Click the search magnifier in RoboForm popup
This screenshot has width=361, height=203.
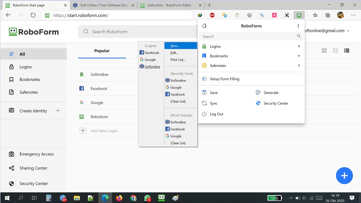(x=299, y=36)
